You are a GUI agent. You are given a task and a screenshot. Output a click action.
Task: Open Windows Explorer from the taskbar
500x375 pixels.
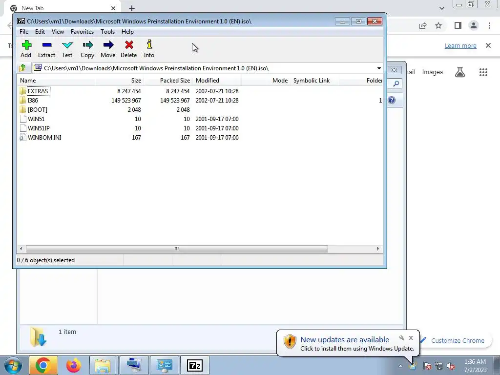click(103, 365)
